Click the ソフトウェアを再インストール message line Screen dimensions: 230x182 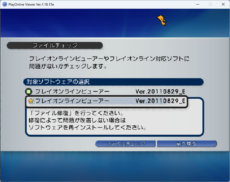tap(87, 128)
